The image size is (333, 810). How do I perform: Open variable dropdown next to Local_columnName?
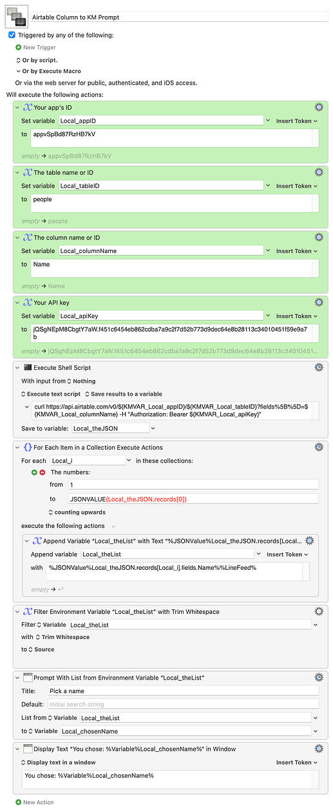[x=268, y=251]
